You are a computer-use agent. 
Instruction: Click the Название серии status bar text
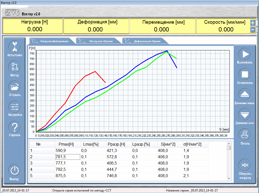point(192,190)
